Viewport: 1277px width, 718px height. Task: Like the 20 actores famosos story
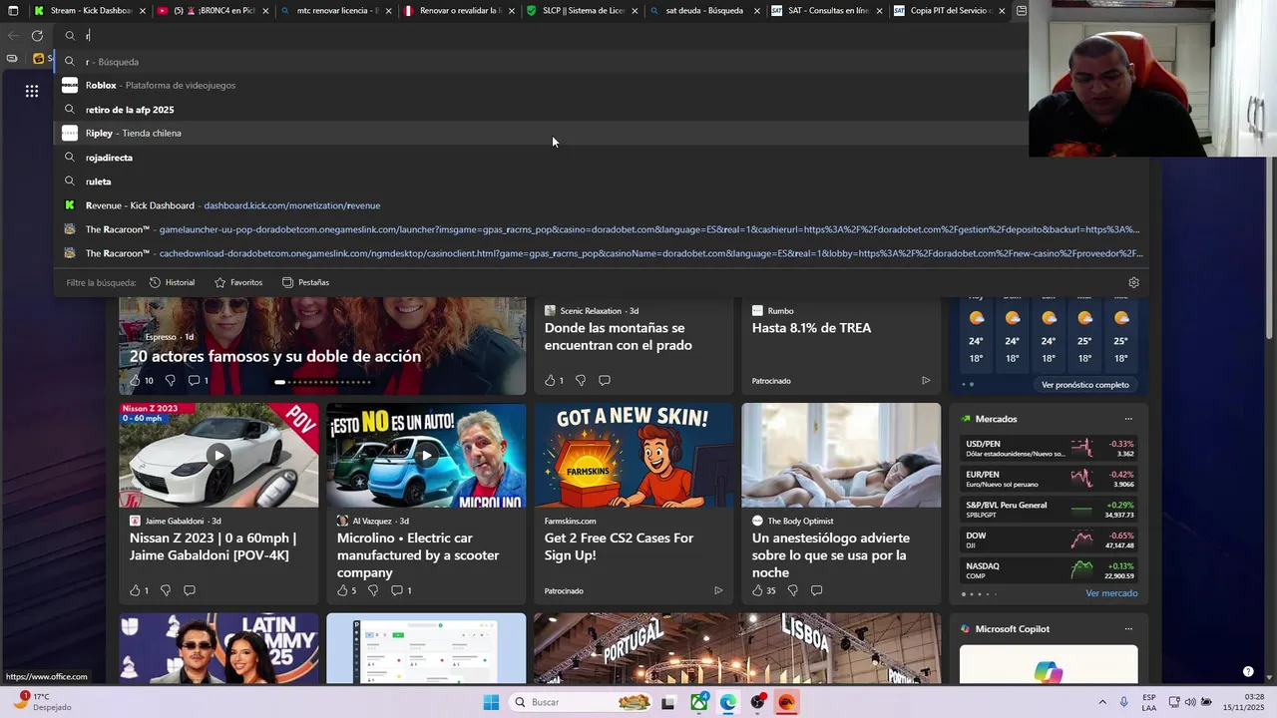135,380
